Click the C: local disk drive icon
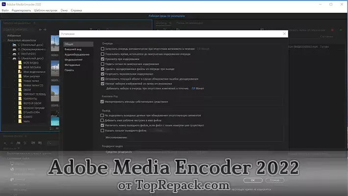 click(x=14, y=45)
